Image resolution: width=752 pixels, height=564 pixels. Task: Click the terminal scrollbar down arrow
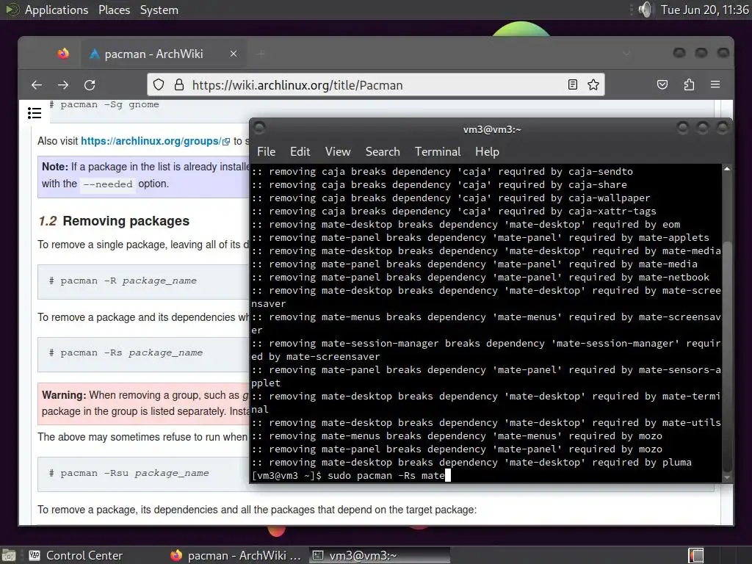tap(727, 477)
